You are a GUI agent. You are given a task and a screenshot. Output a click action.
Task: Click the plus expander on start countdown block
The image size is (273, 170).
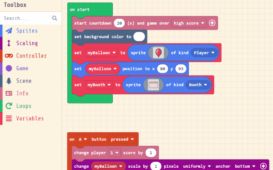point(212,23)
